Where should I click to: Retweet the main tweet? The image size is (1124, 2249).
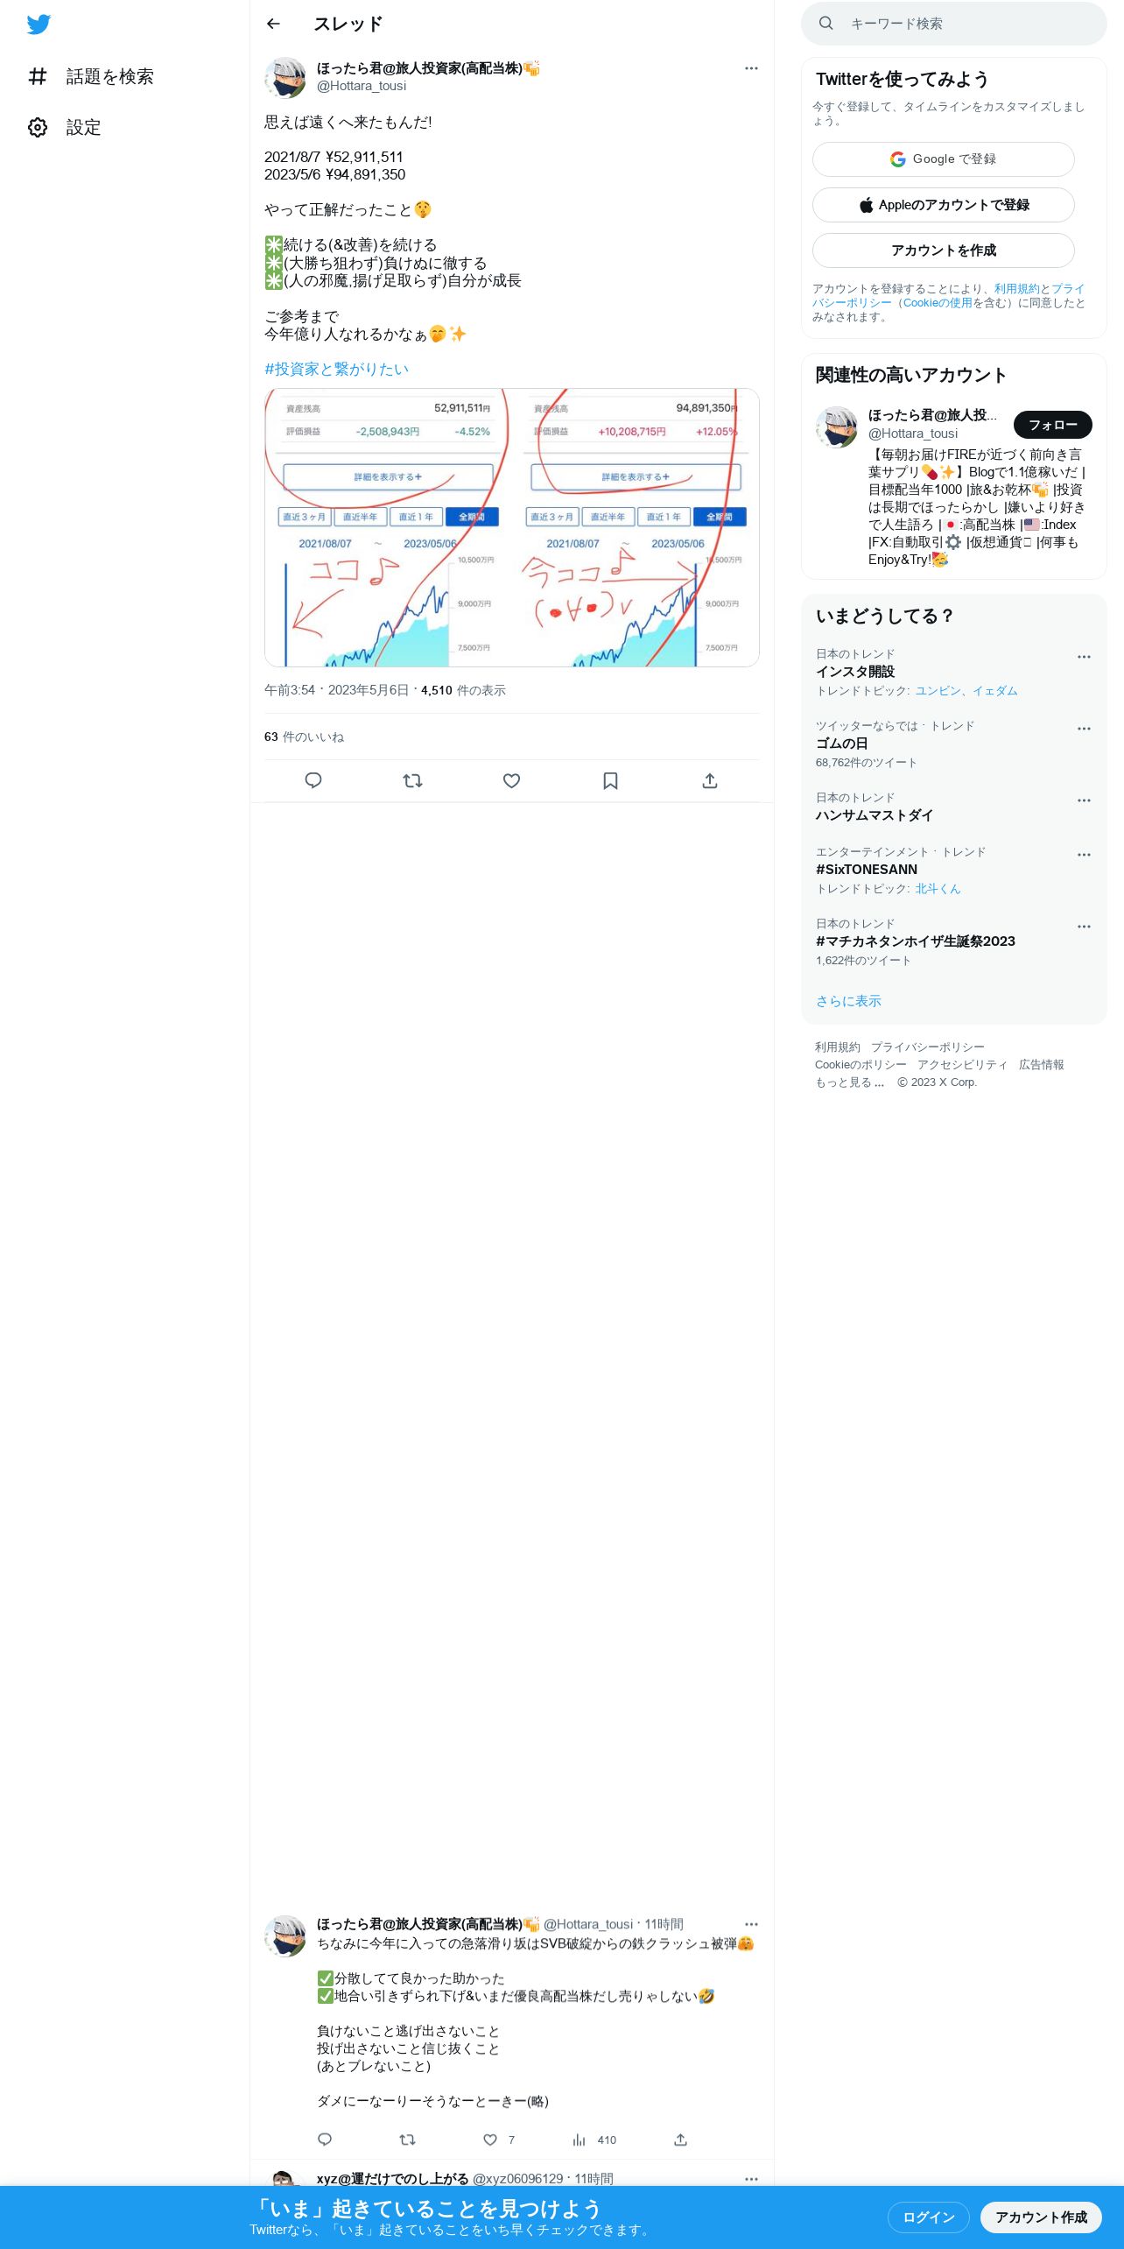(x=412, y=780)
